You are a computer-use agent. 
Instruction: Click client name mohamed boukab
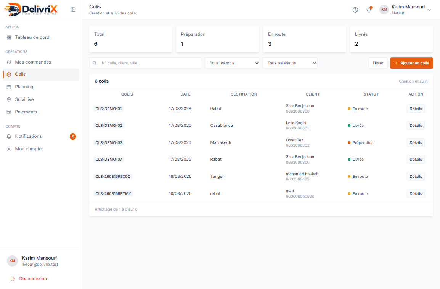pos(302,174)
